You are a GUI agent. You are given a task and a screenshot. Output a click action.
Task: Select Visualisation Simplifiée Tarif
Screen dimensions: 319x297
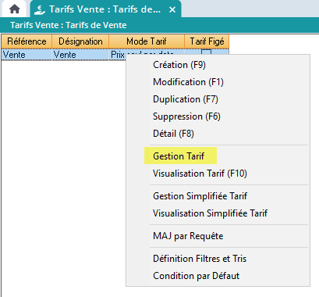(210, 213)
